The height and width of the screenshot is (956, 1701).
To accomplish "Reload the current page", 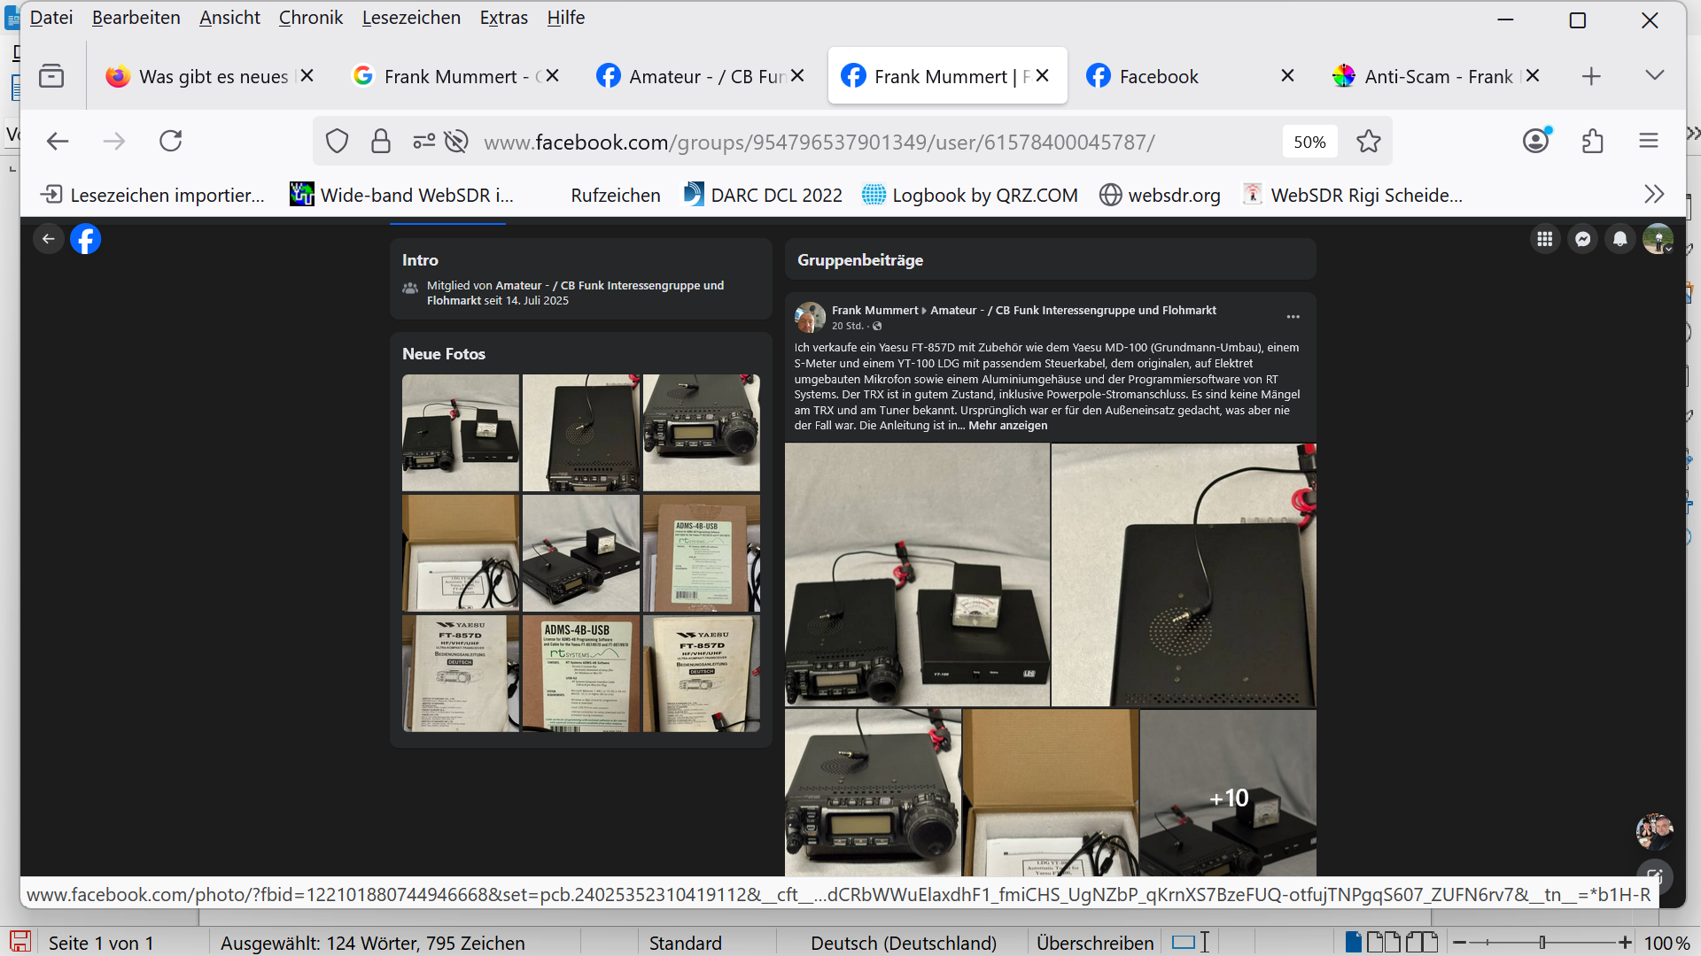I will (x=170, y=142).
